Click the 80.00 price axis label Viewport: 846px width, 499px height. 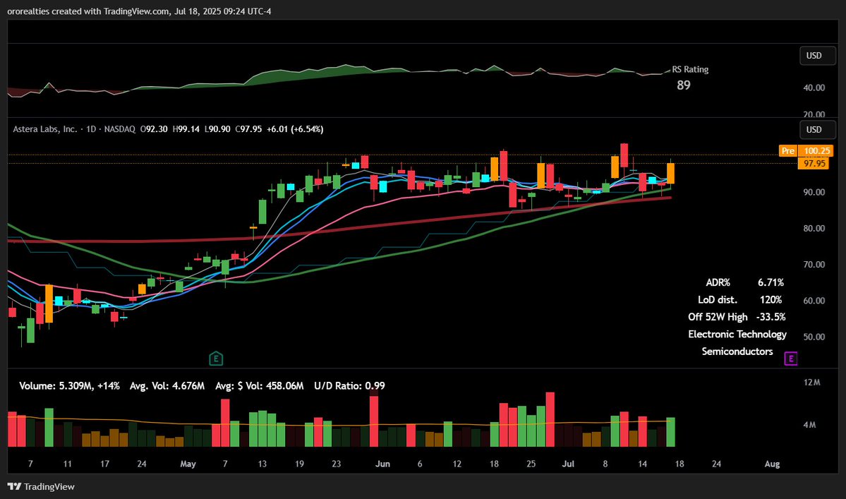(814, 229)
